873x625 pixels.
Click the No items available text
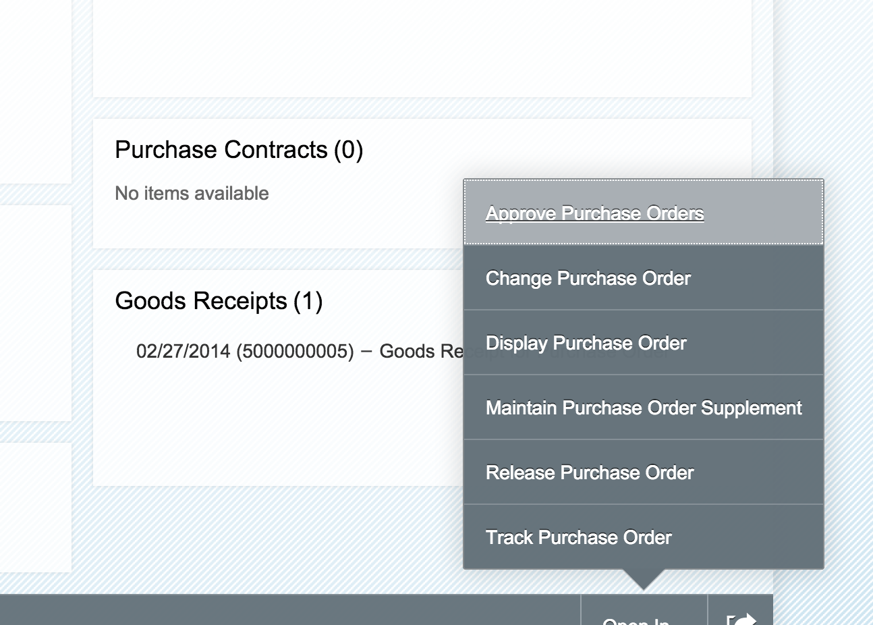pos(192,194)
